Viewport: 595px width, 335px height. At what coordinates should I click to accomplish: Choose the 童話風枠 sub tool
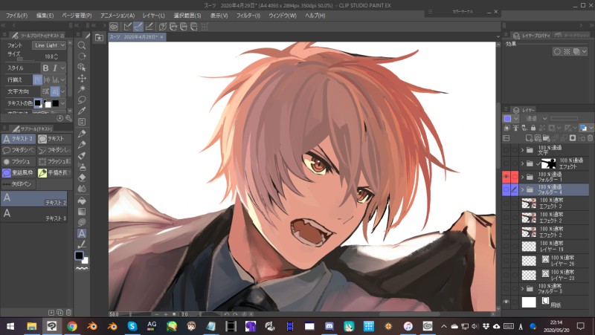19,173
